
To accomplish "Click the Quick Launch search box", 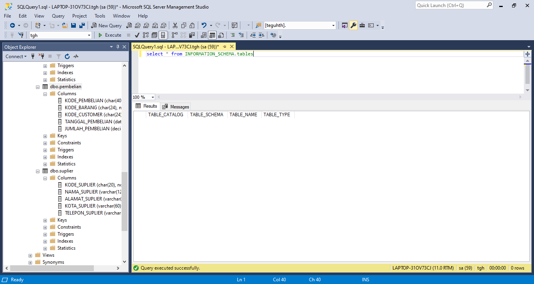I will coord(450,5).
